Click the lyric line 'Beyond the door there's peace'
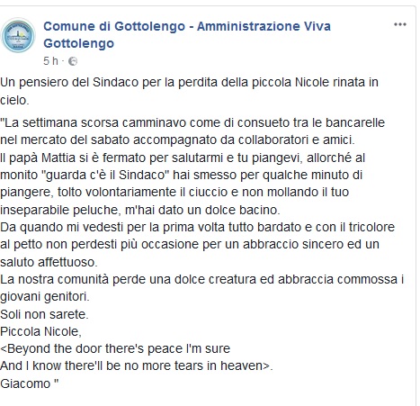Screen dimensions: 420x406 (115, 348)
